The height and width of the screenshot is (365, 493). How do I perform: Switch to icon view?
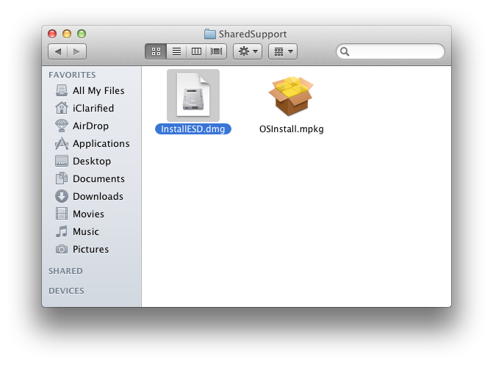[x=156, y=51]
